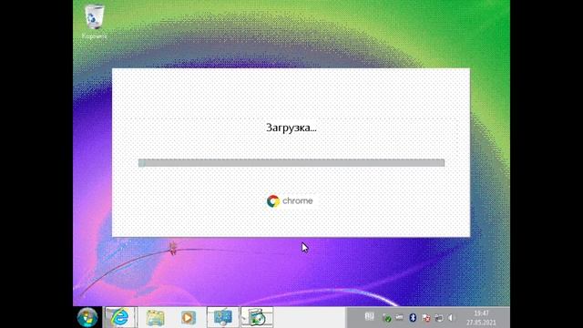Click the "Загрузка..." text

pos(291,128)
